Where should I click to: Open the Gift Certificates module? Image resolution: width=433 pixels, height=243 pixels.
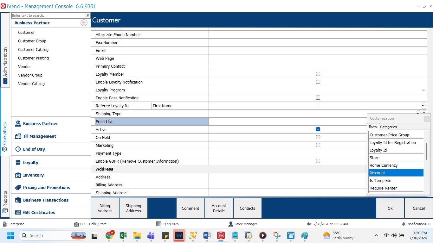(x=51, y=212)
